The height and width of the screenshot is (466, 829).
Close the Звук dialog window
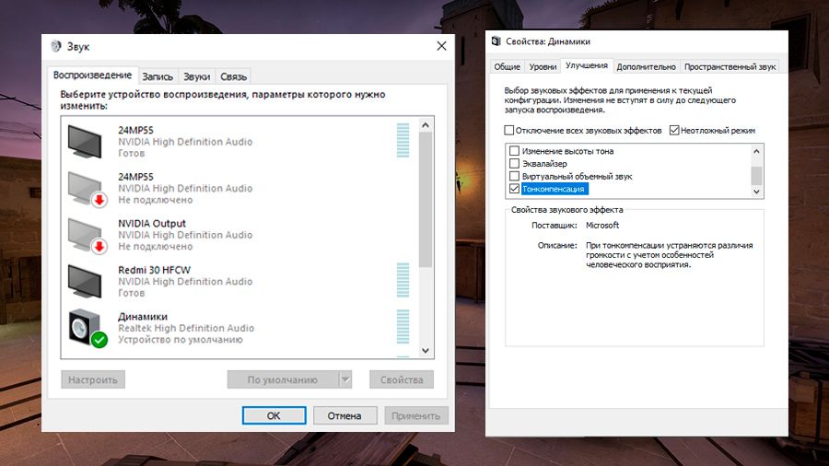(441, 46)
